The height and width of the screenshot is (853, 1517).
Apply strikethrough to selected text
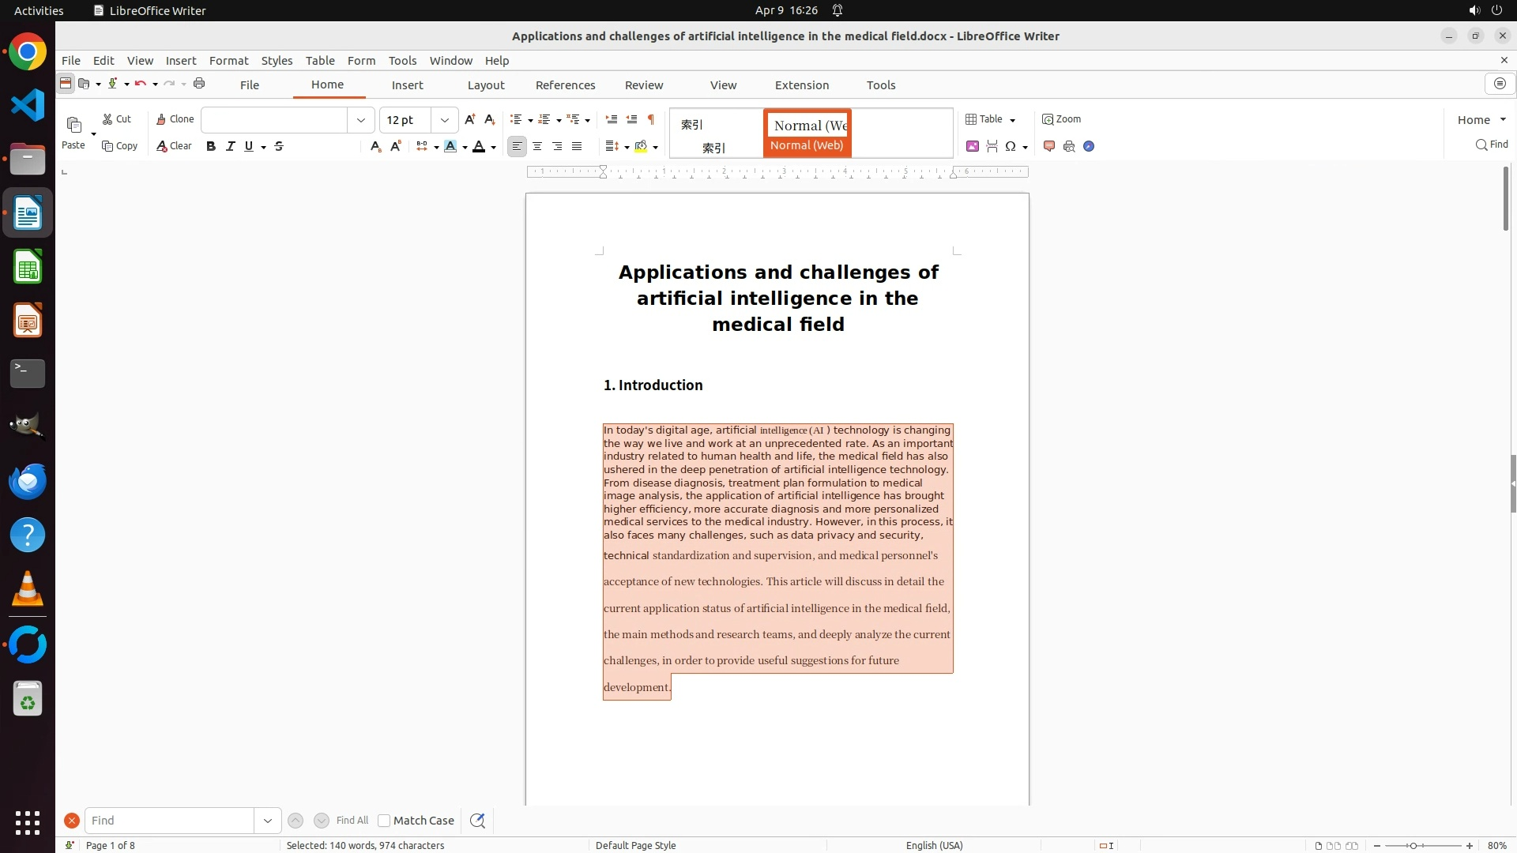click(279, 146)
